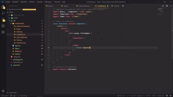Click the JavaScript language mode
The height and width of the screenshot is (97, 173).
(161, 96)
